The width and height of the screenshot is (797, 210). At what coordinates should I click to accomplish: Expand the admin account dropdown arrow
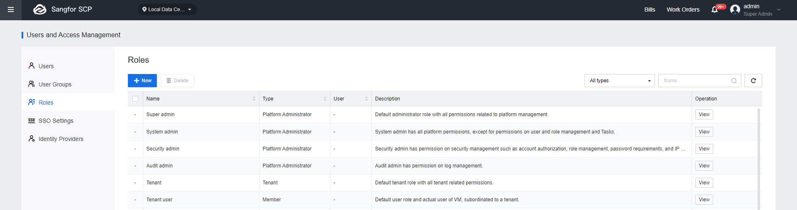click(779, 10)
